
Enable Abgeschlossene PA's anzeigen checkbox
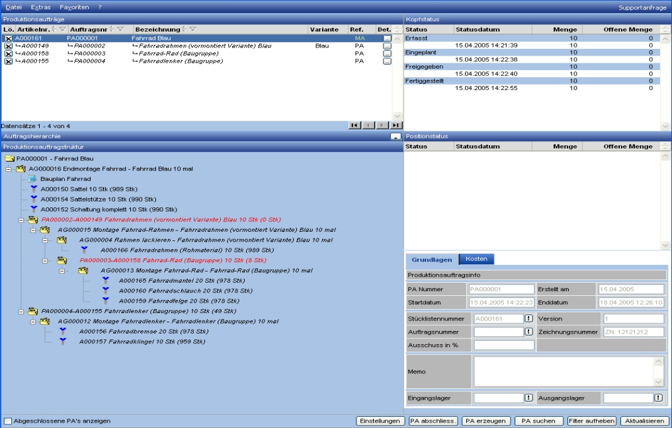8,421
